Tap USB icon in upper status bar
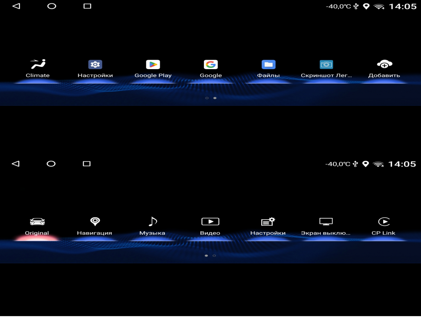Viewport: 421px width, 317px height. click(x=356, y=6)
